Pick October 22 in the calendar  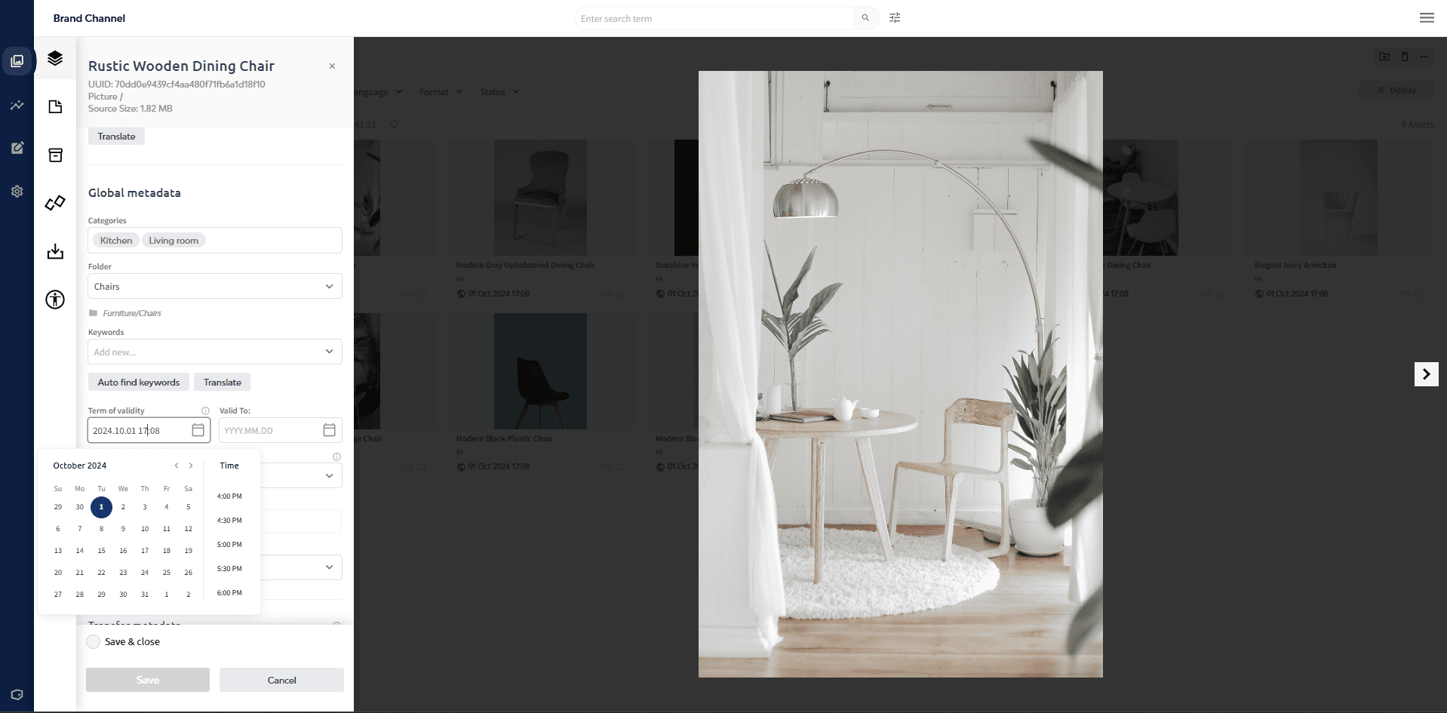101,573
